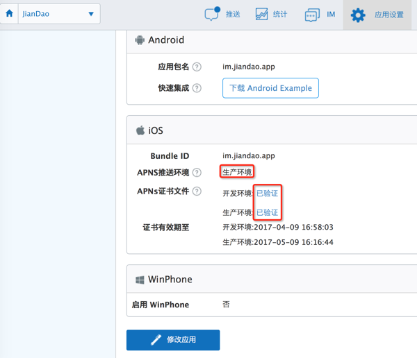This screenshot has width=417, height=358.
Task: Open 已验证 link for 开发环境 certificate
Action: point(268,193)
